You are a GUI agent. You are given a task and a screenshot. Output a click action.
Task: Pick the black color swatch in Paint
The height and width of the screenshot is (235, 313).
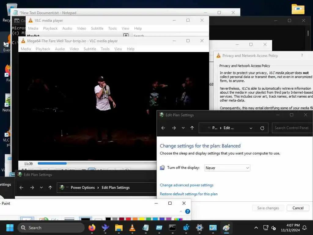(108, 218)
